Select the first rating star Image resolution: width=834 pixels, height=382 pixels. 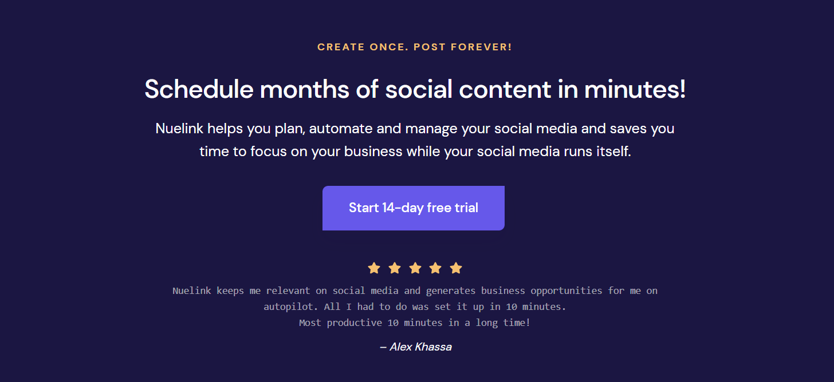coord(374,268)
